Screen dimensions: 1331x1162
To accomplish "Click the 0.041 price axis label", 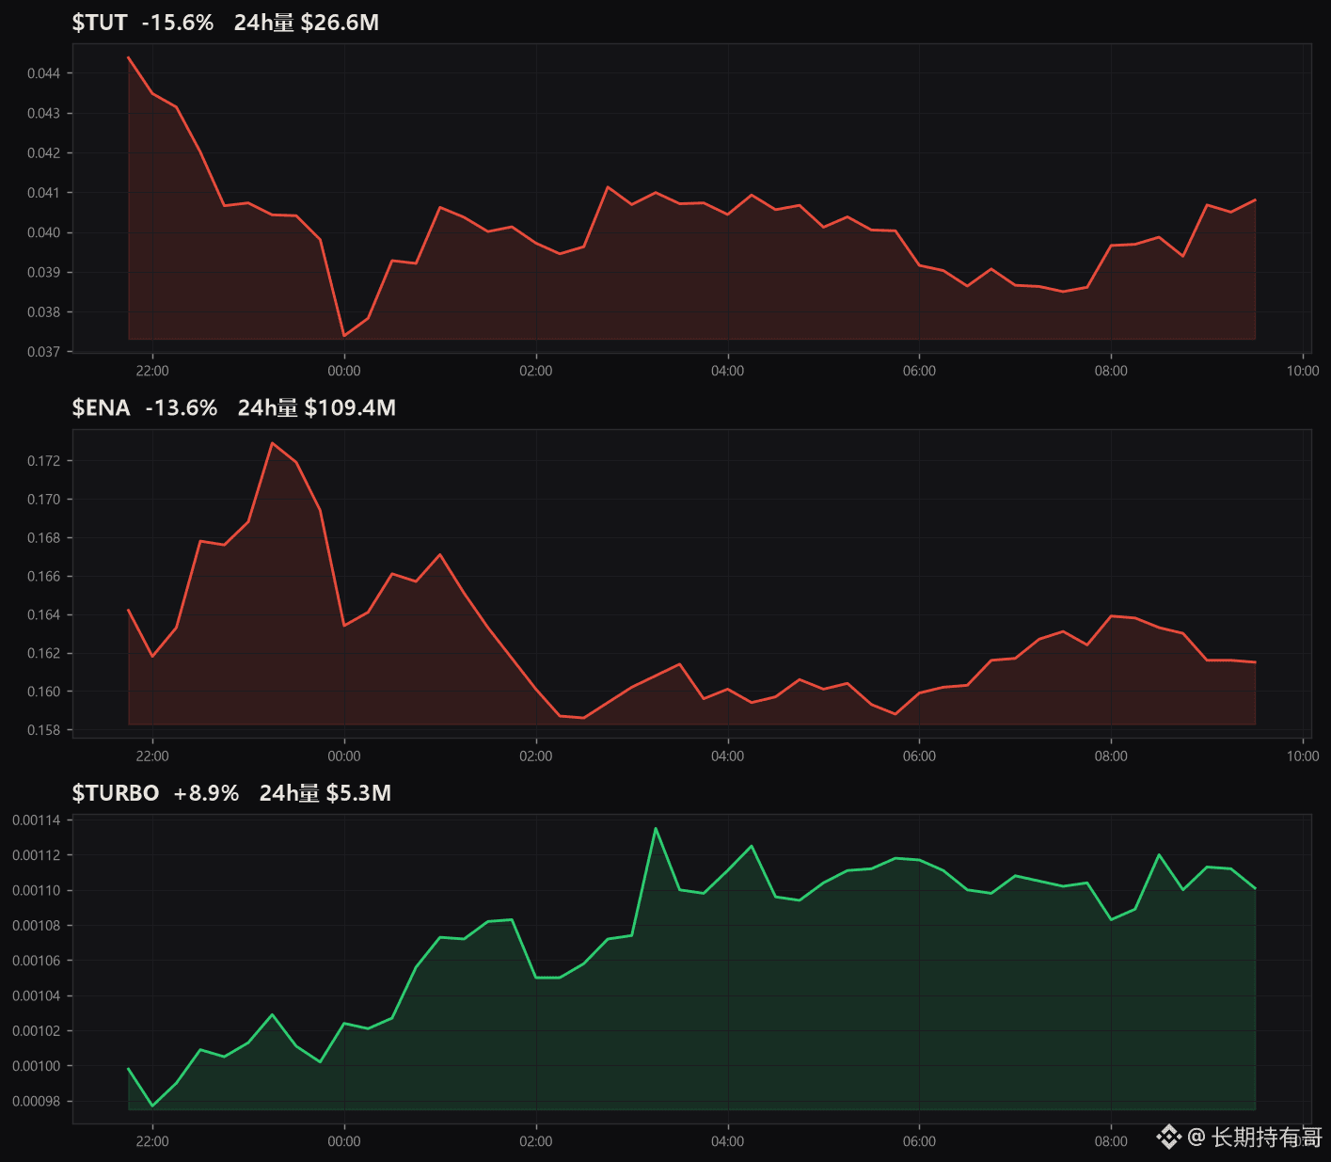I will pyautogui.click(x=43, y=193).
